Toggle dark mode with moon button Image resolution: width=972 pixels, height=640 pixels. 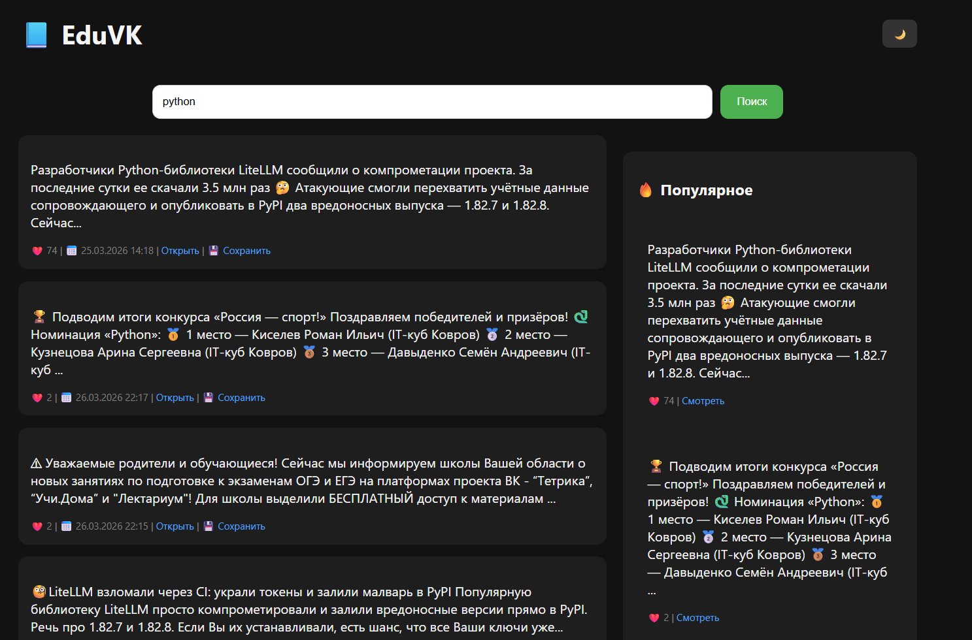click(x=899, y=34)
